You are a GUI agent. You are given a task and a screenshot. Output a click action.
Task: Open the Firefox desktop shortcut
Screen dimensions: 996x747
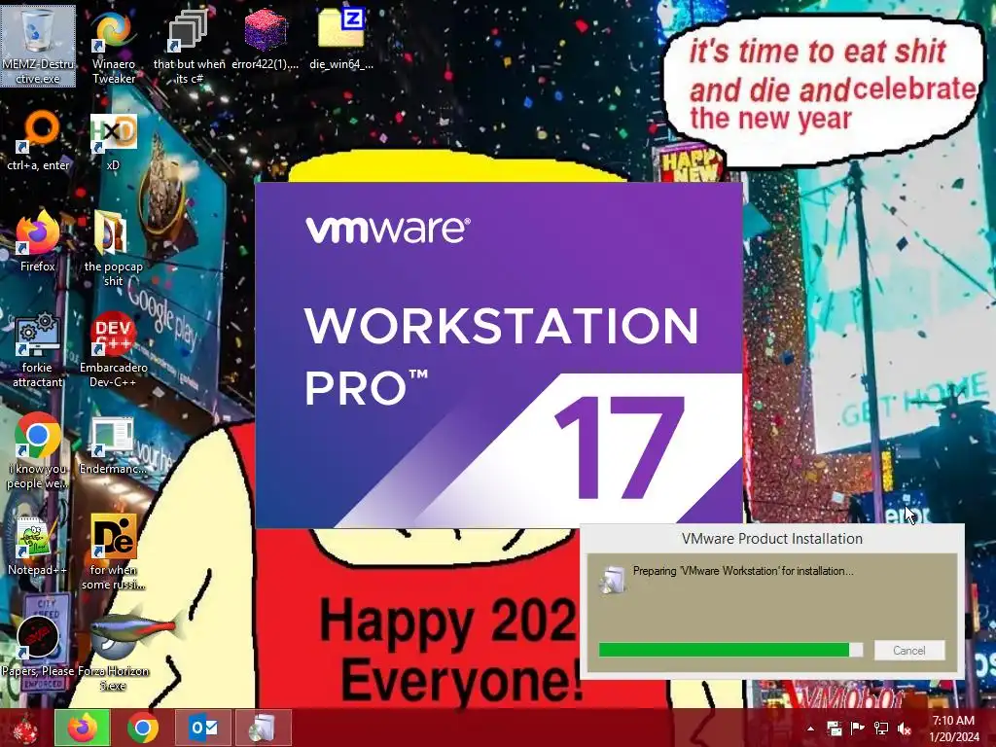38,242
